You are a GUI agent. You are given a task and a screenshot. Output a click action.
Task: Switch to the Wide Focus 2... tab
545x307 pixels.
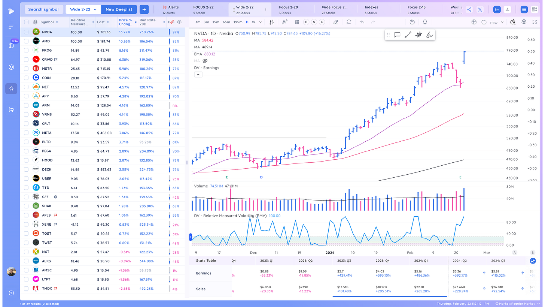[335, 9]
